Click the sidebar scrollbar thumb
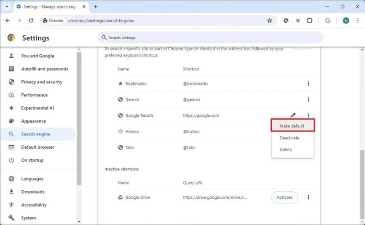The height and width of the screenshot is (225, 365). pyautogui.click(x=79, y=118)
